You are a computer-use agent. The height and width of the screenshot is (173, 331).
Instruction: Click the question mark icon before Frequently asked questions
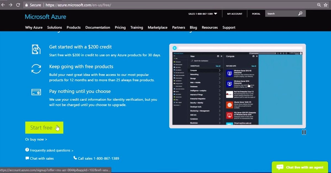tap(27, 150)
